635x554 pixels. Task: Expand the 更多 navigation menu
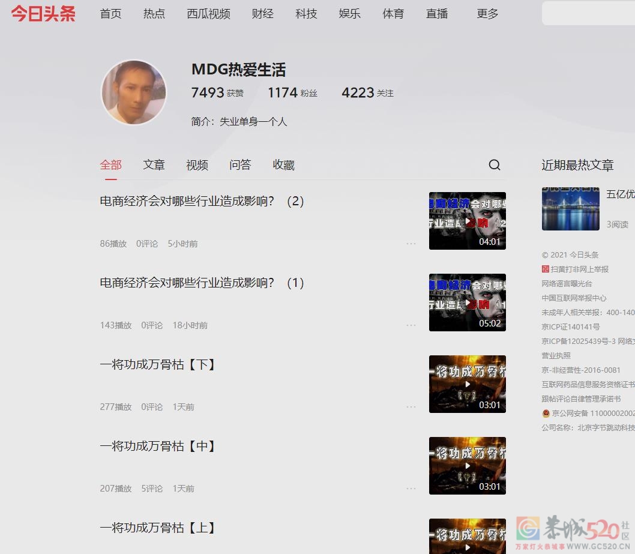[487, 14]
